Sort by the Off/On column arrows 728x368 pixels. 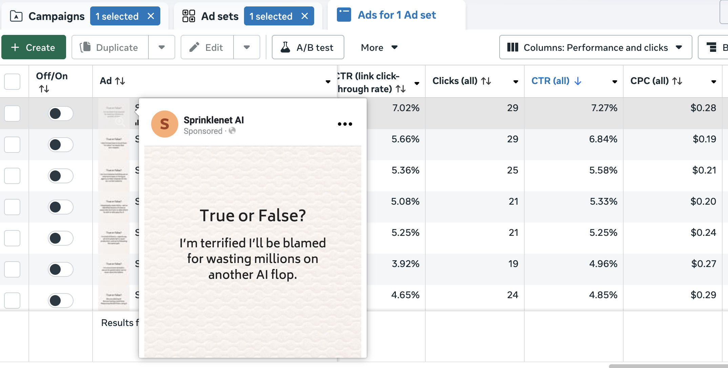pos(44,89)
